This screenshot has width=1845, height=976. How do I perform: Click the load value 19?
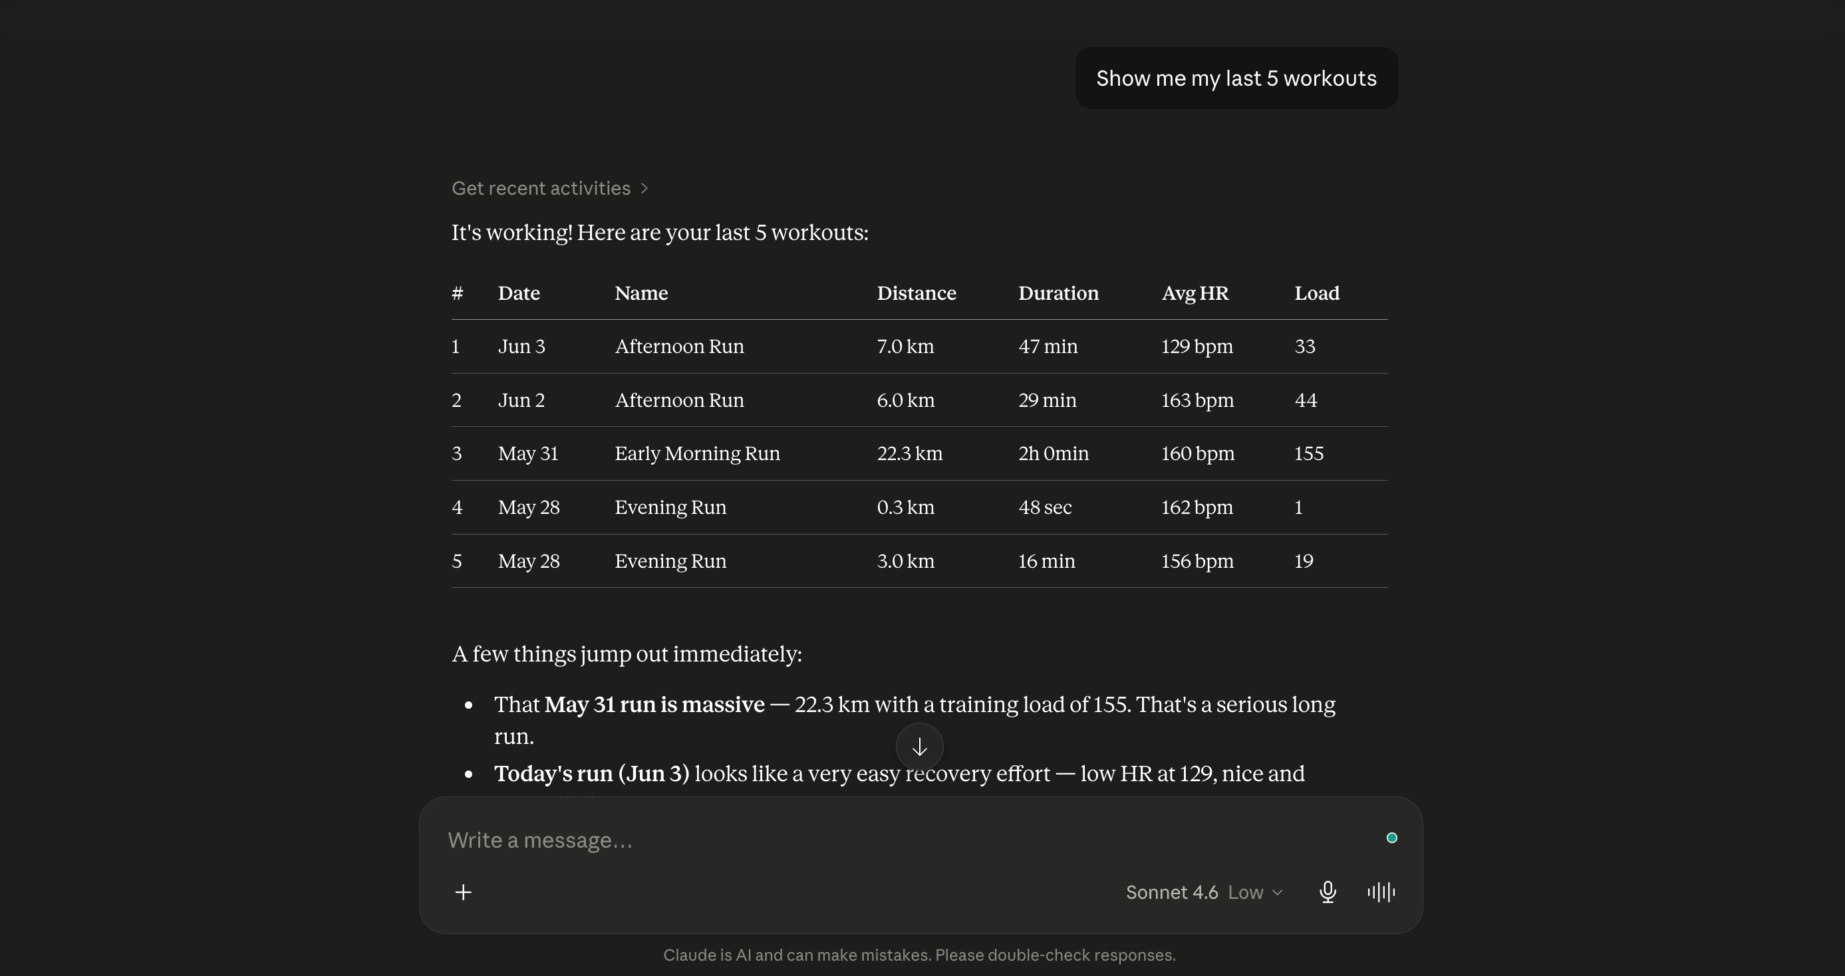click(x=1304, y=561)
